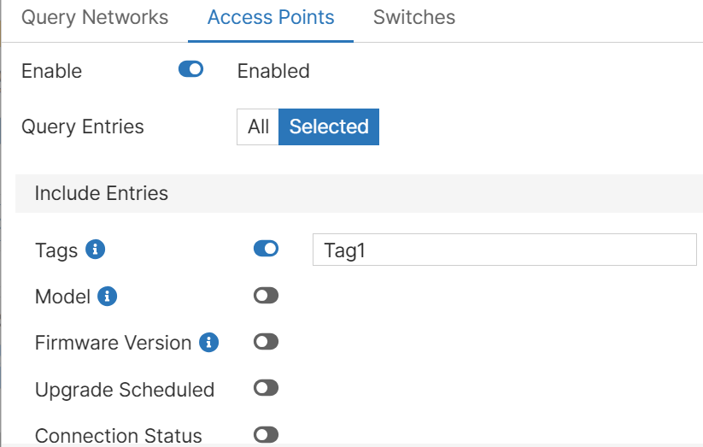Click the info icon beside Model
703x447 pixels.
pyautogui.click(x=107, y=297)
